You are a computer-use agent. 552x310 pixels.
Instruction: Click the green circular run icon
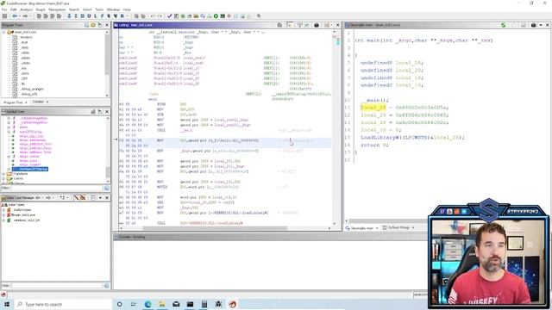pyautogui.click(x=216, y=16)
